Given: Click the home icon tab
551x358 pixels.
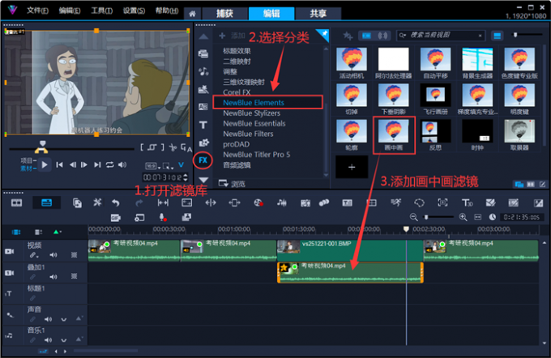Looking at the screenshot, I should (191, 13).
